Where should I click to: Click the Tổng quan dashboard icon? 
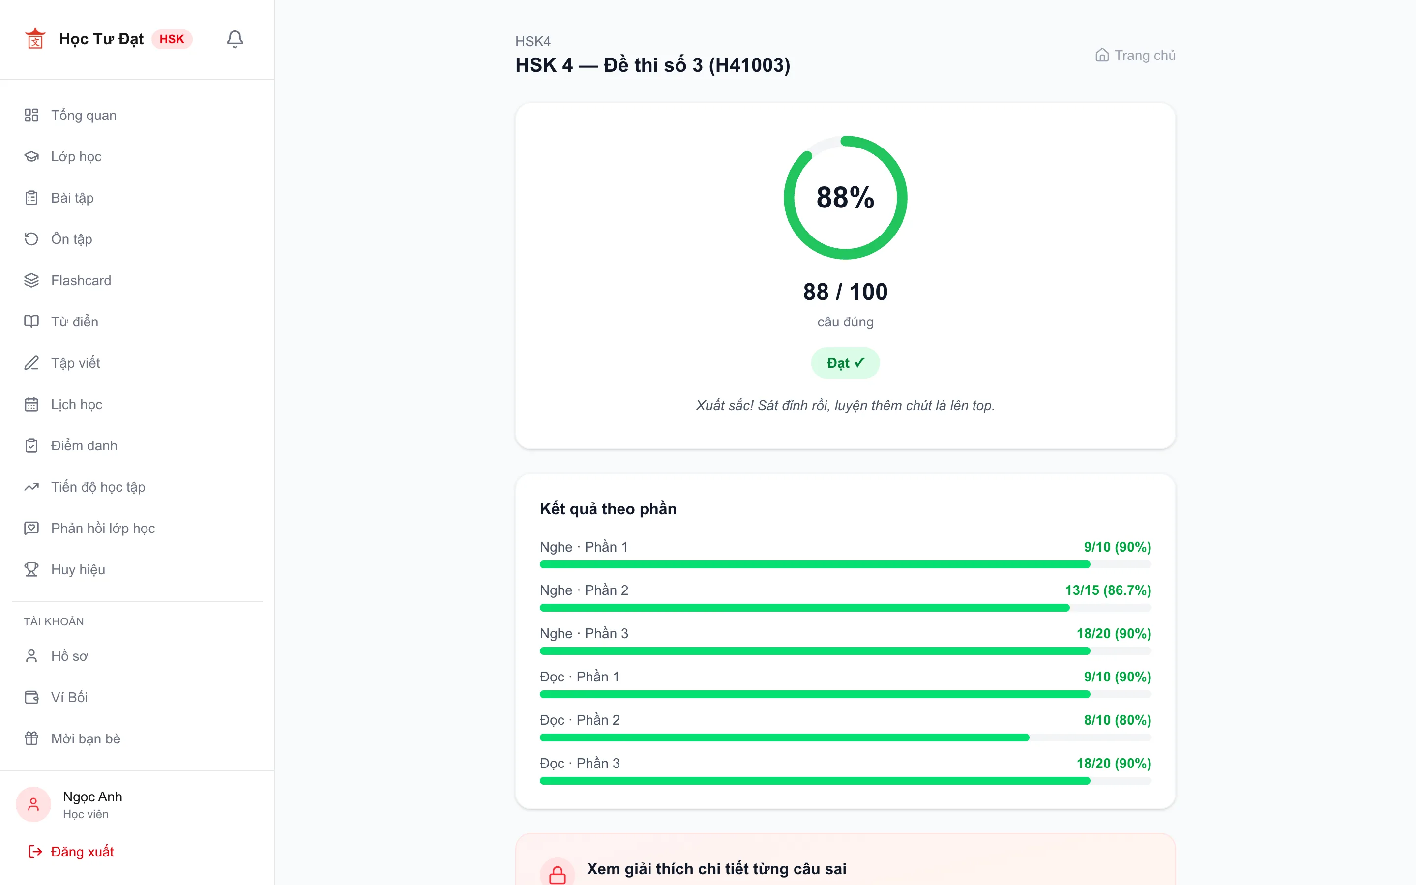(31, 116)
